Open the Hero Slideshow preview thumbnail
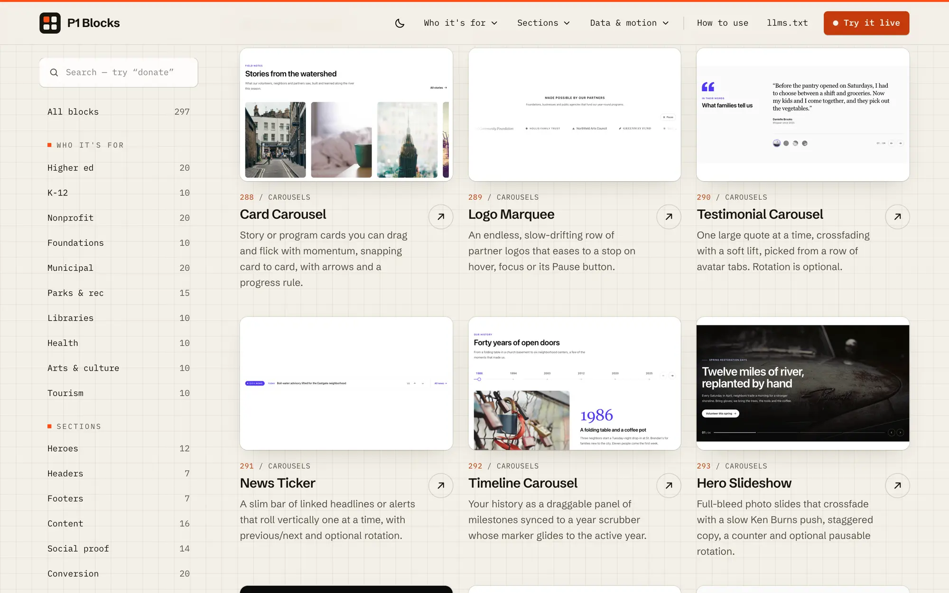The image size is (949, 593). (x=803, y=383)
